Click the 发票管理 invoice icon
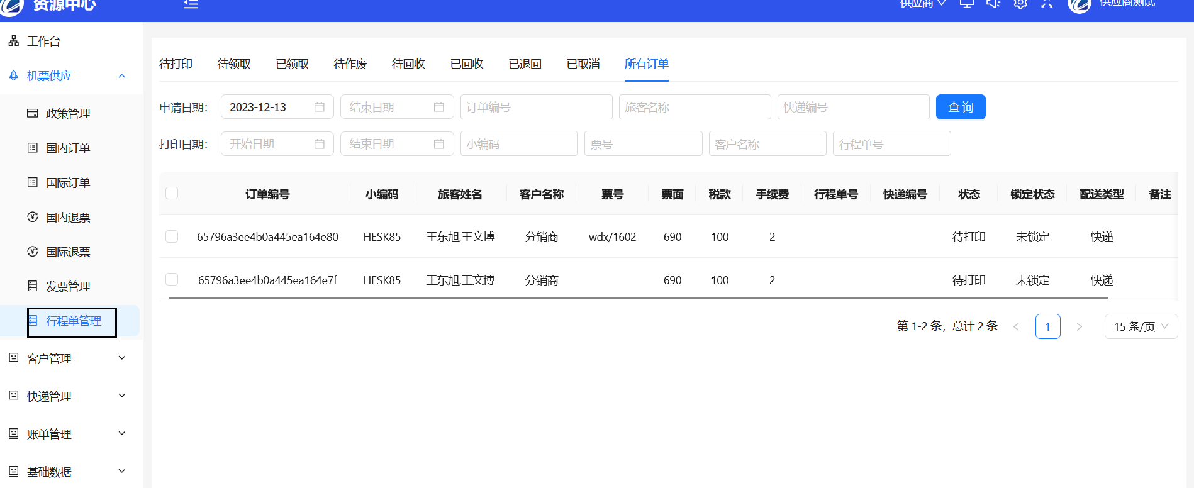Image resolution: width=1194 pixels, height=488 pixels. (x=33, y=286)
